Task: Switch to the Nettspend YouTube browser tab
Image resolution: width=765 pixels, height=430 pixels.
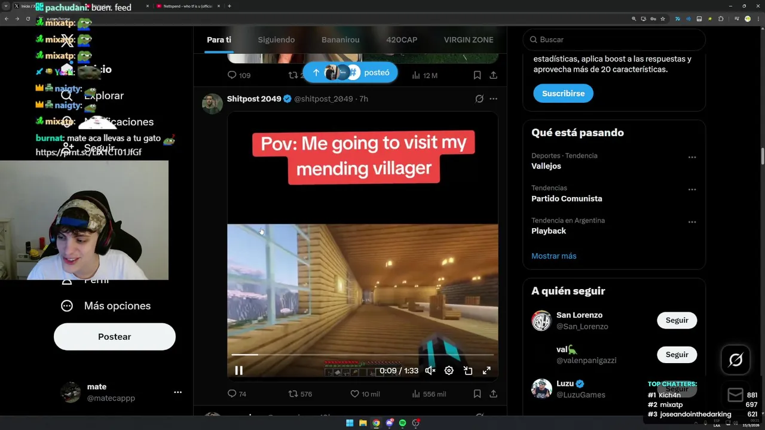Action: click(x=188, y=6)
